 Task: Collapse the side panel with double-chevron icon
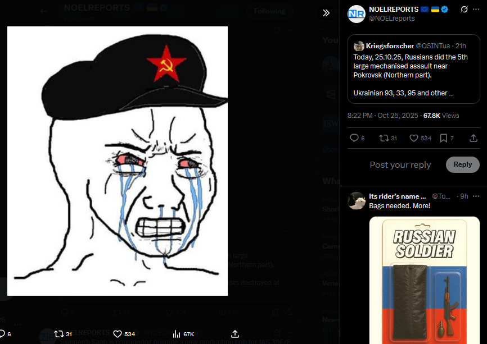point(326,13)
